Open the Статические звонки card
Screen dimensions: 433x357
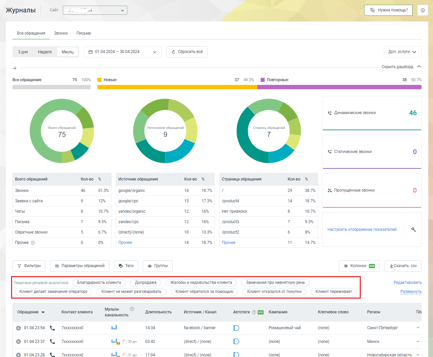pyautogui.click(x=372, y=152)
